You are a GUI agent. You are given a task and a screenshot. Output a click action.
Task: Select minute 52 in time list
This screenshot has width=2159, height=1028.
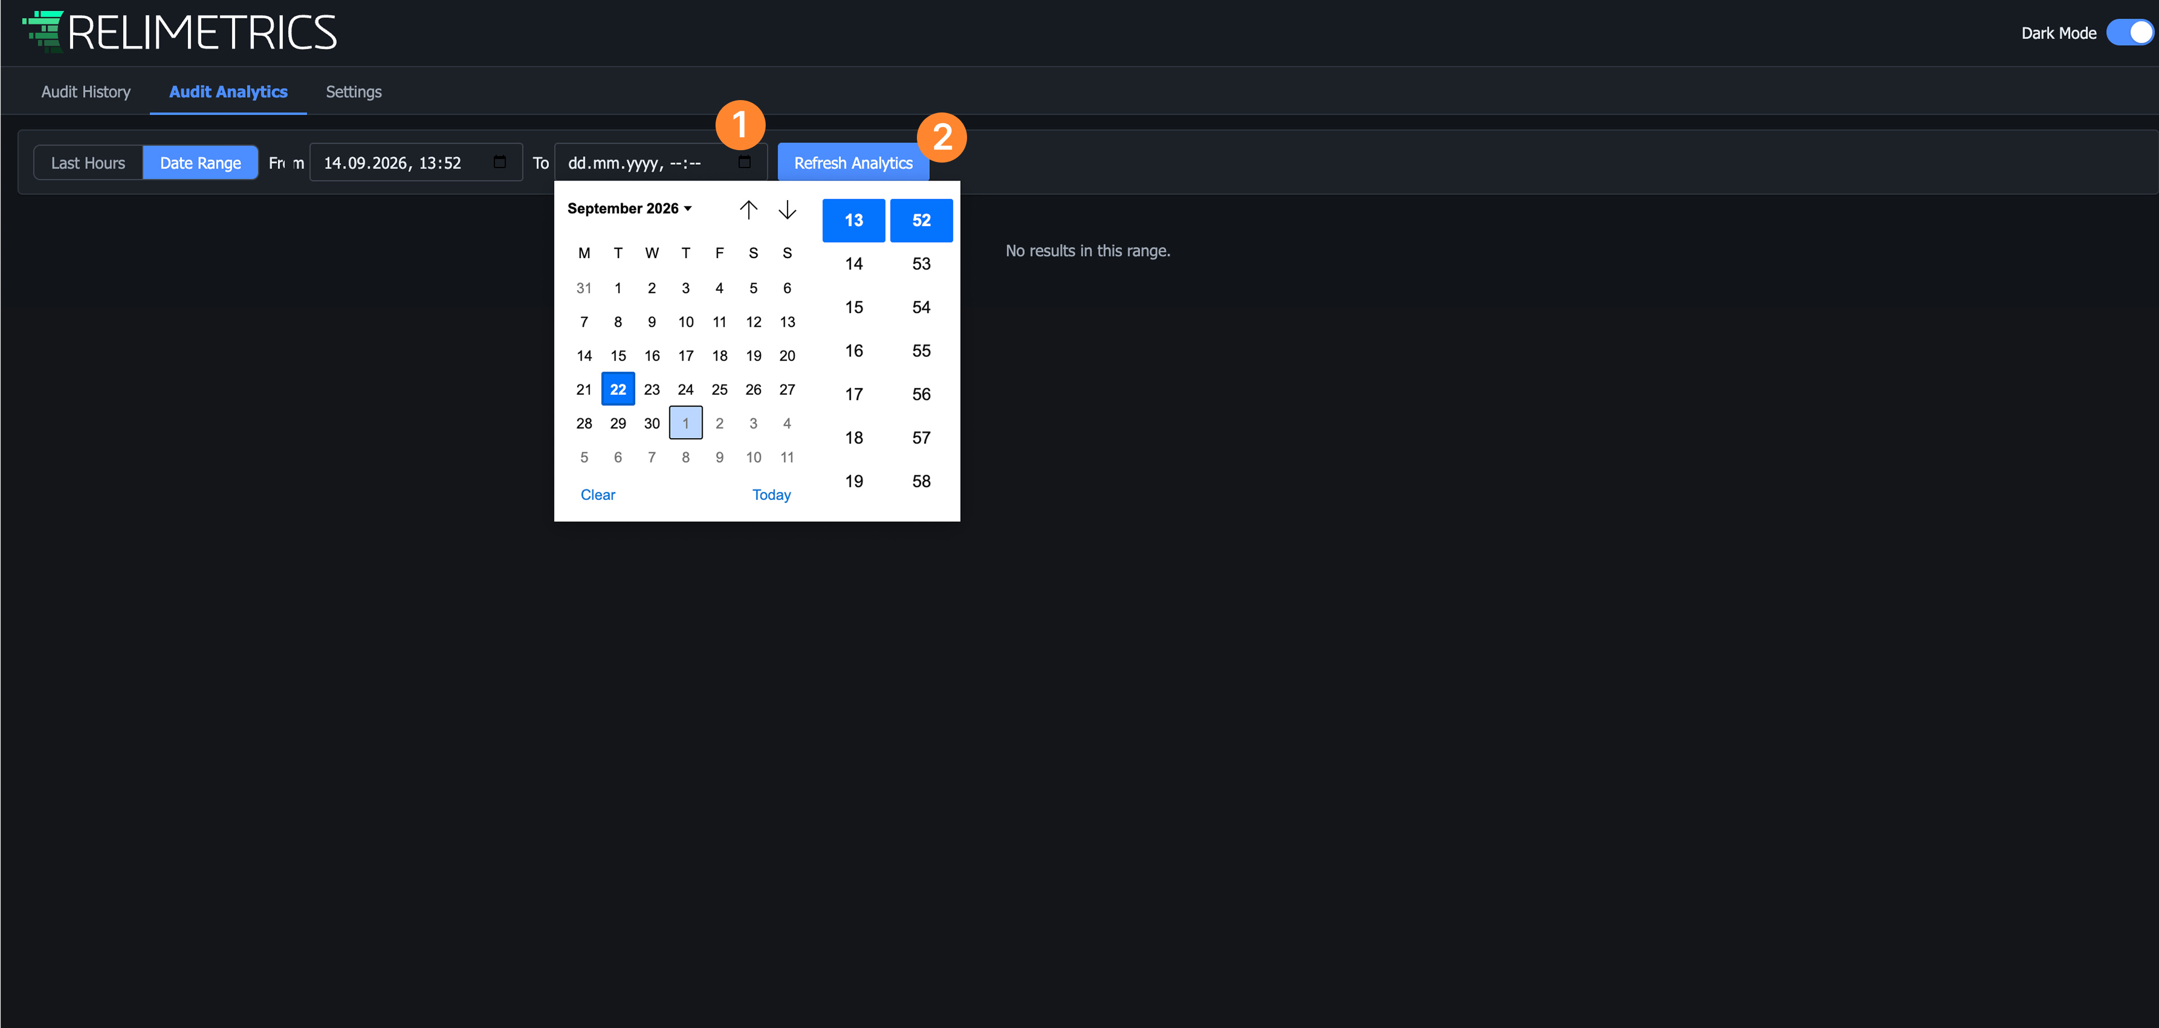click(x=921, y=220)
